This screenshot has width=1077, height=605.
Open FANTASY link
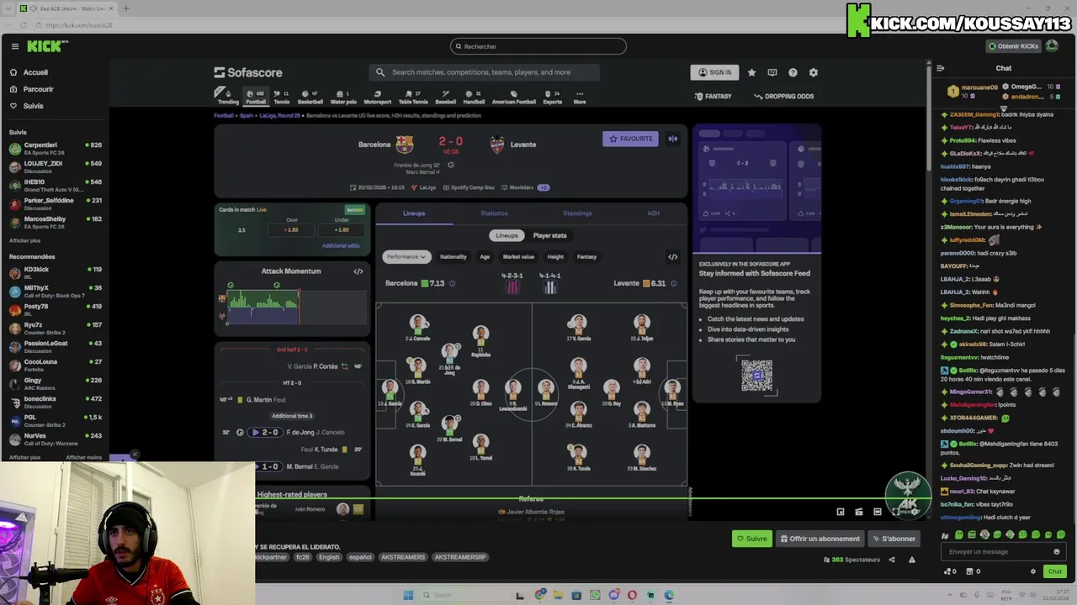pos(713,96)
